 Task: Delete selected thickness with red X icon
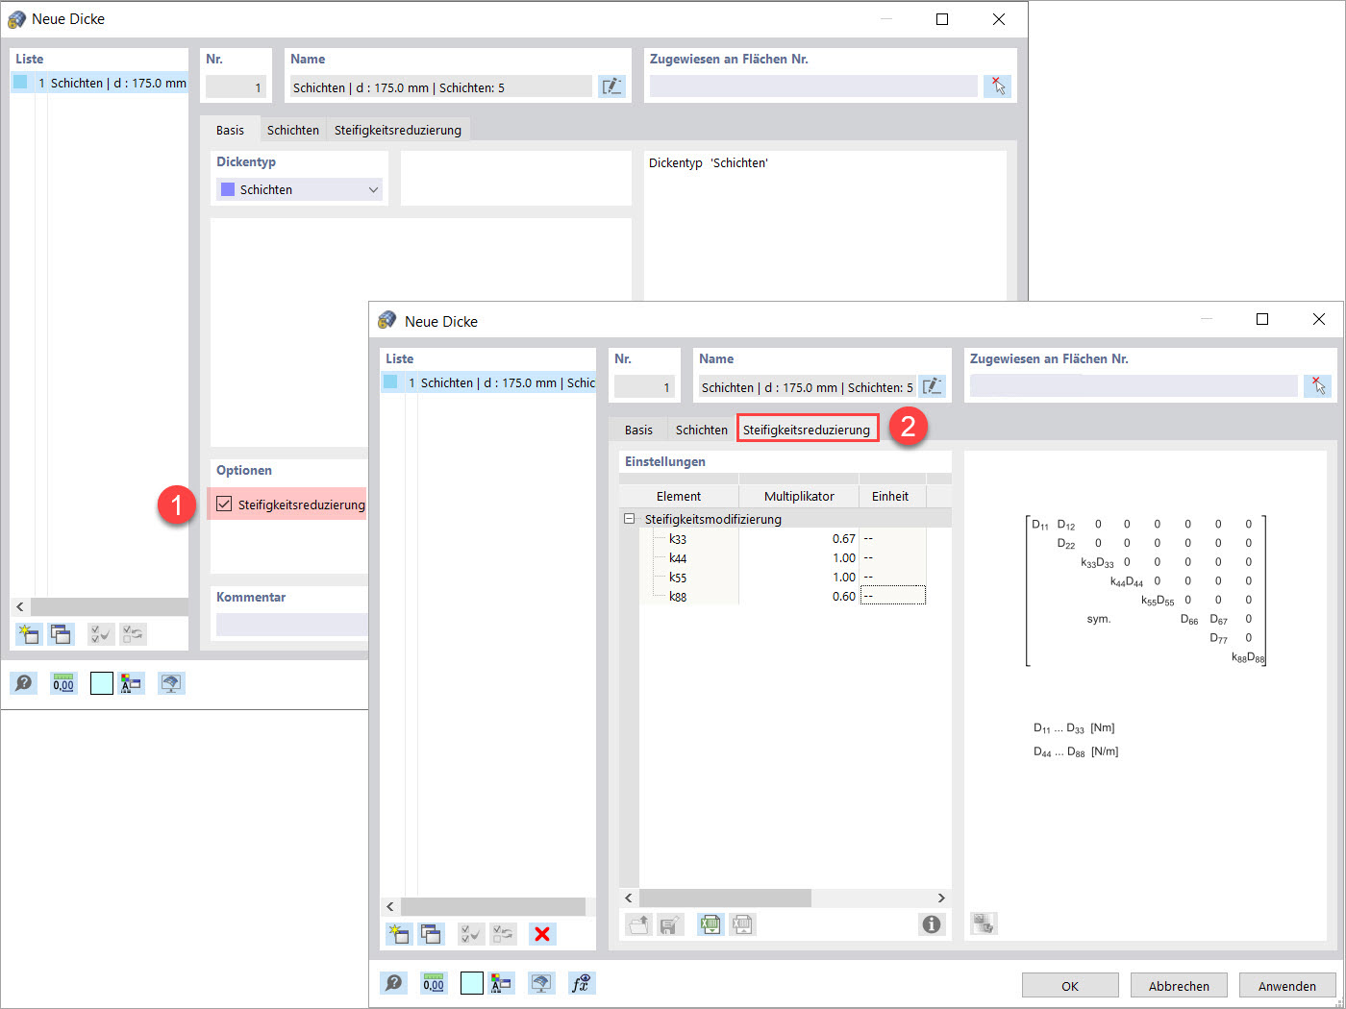pos(542,933)
